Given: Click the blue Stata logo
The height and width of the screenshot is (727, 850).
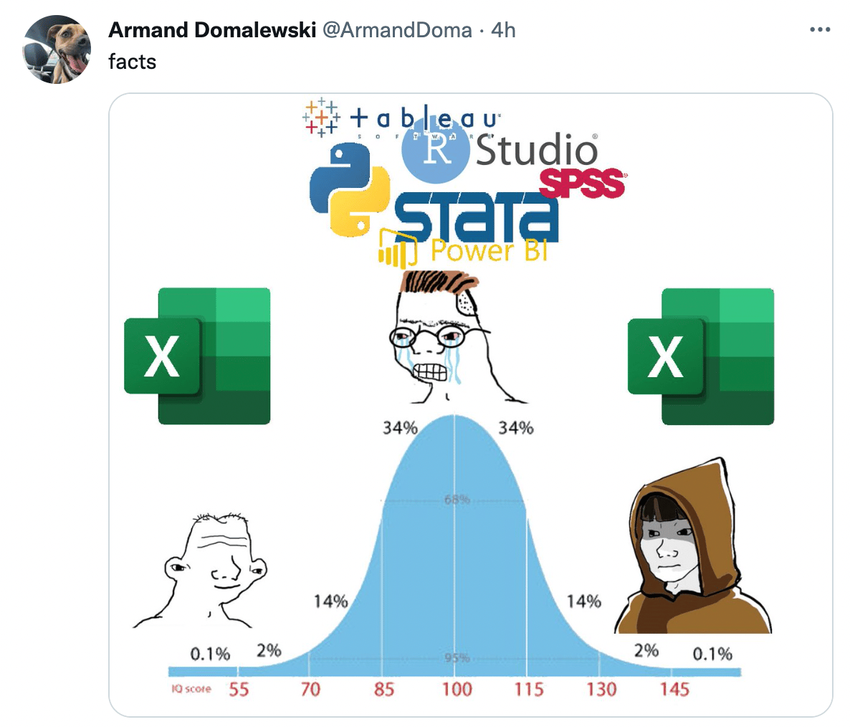Looking at the screenshot, I should (476, 217).
